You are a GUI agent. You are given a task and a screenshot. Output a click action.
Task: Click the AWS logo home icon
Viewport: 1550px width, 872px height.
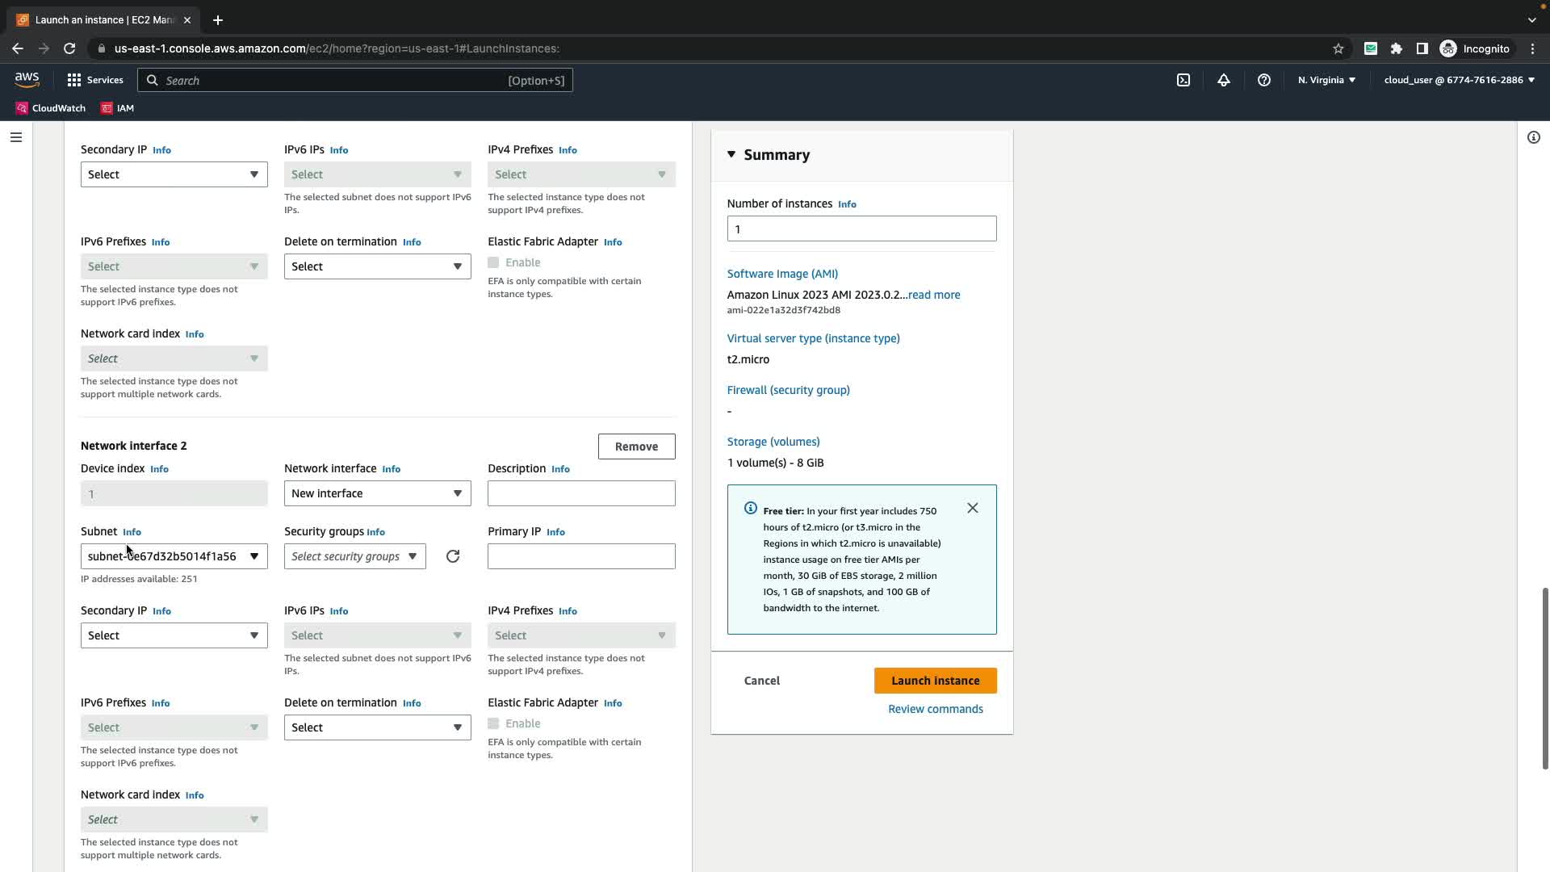[27, 79]
